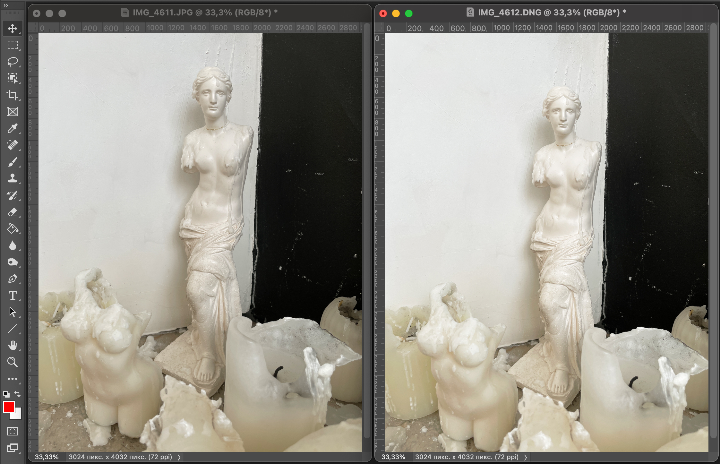Select the Paint Bucket tool

tap(13, 229)
